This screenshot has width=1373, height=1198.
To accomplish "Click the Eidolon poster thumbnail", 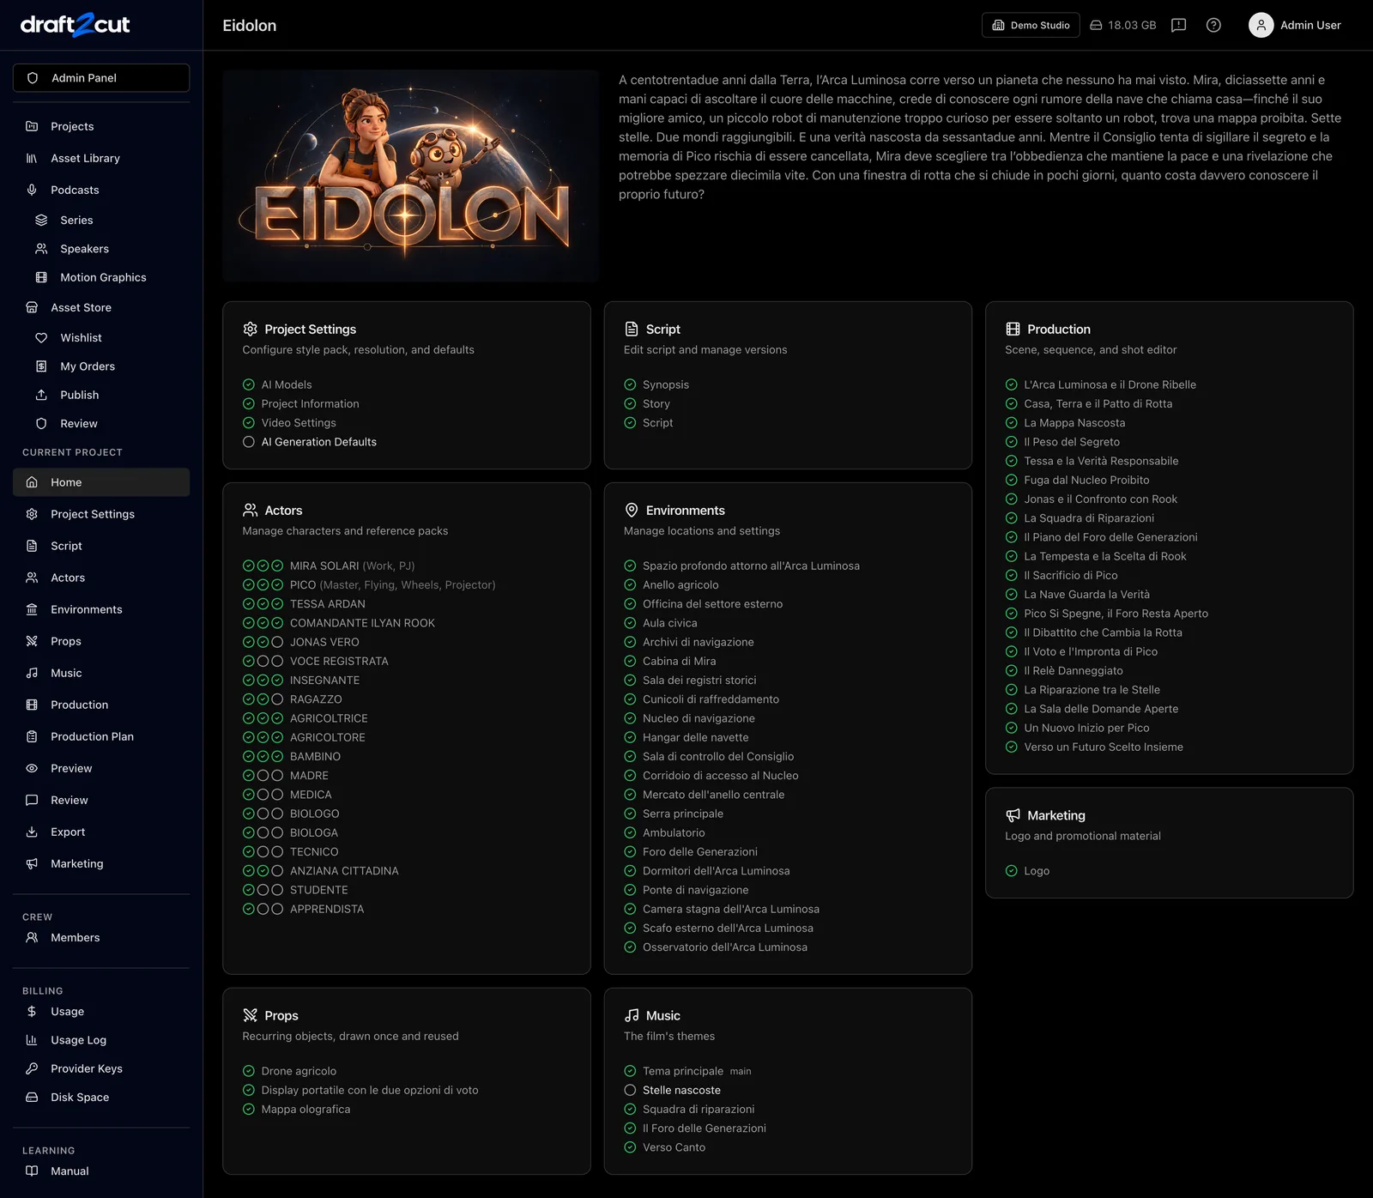I will click(x=411, y=175).
